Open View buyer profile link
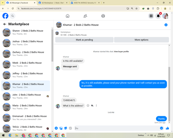This screenshot has width=173, height=138. tap(121, 51)
